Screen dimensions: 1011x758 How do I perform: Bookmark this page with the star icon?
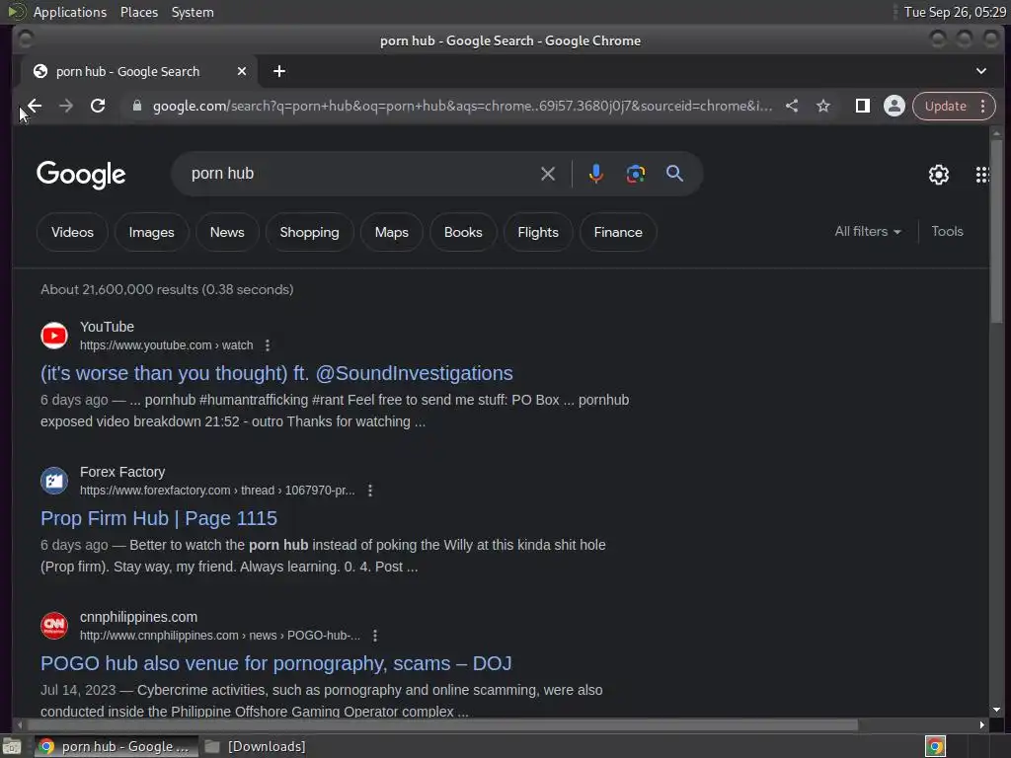coord(823,106)
